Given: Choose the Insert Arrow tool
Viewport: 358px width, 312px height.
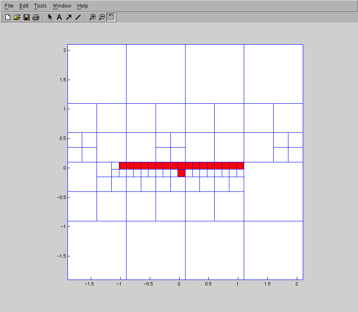Looking at the screenshot, I should (68, 17).
